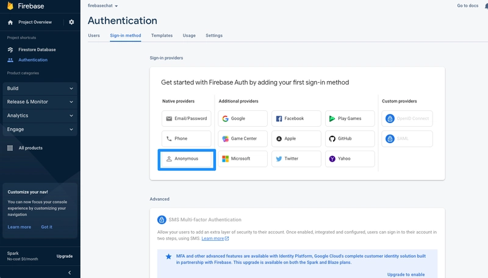Open project settings gear icon
Screen dimensions: 488x278
tap(71, 22)
